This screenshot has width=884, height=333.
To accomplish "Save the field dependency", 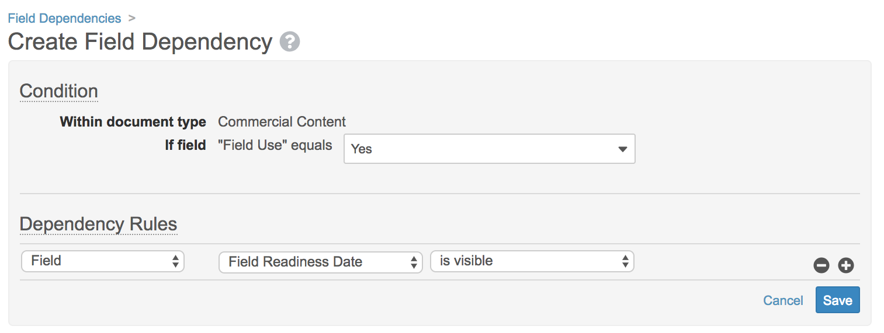I will pos(838,300).
